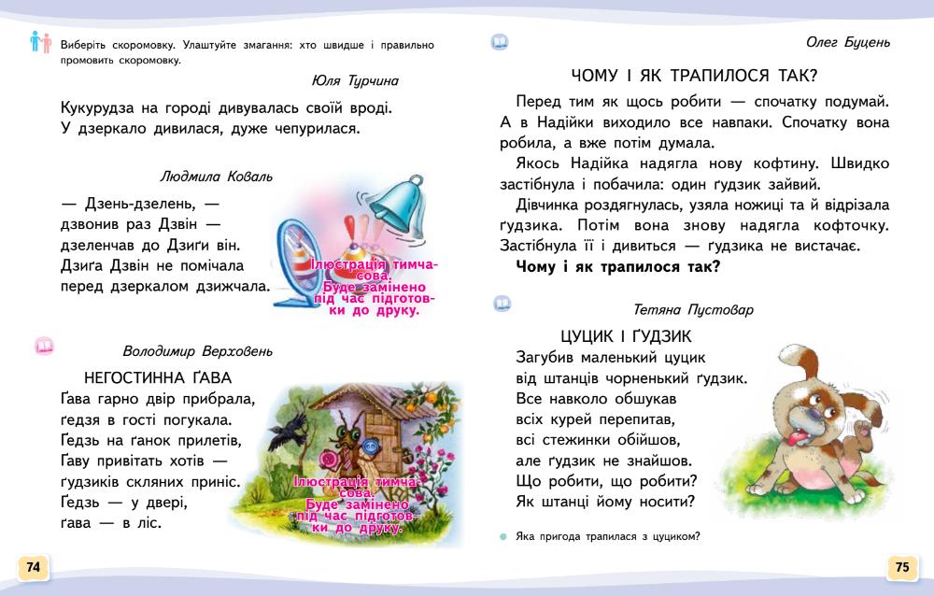Click the line 'Застібнула її і дивиться'
Image resolution: width=934 pixels, height=596 pixels.
tap(680, 246)
